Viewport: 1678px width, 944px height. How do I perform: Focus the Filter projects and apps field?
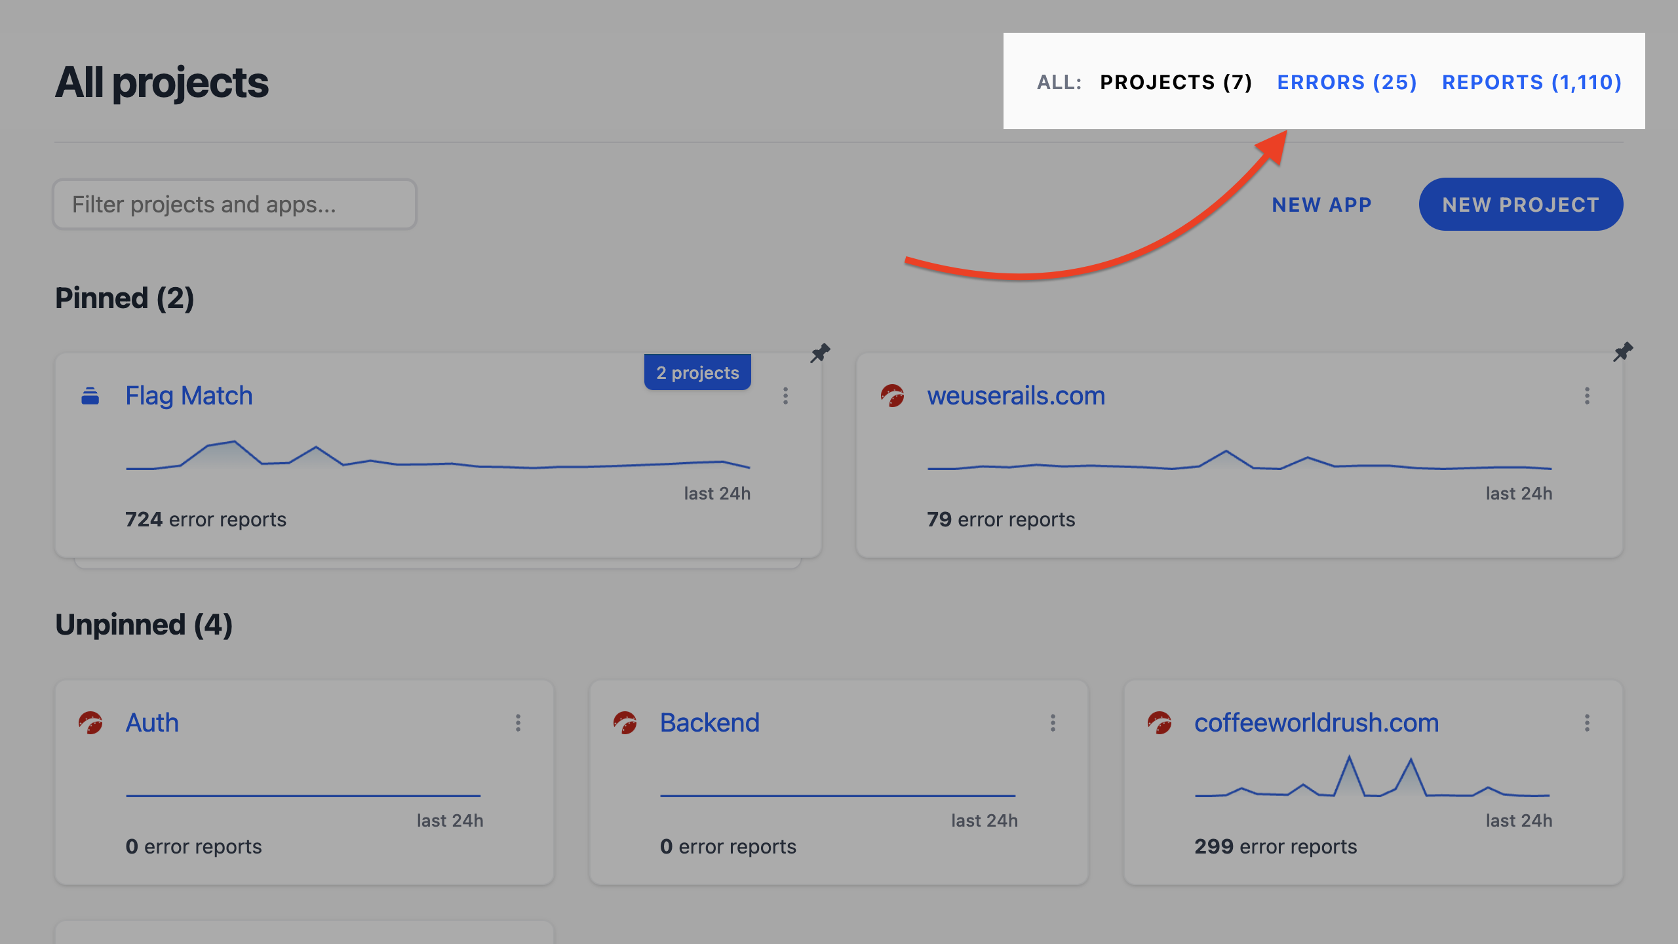pos(235,205)
